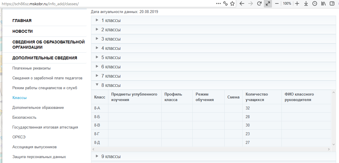Viewport: 339px width, 163px height.
Task: Click the table's horizontal scrollbar
Action: click(211, 149)
